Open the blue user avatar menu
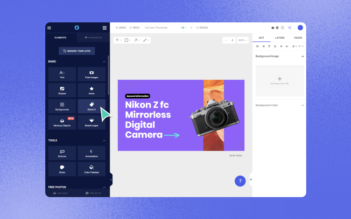This screenshot has height=219, width=351. 300,27
